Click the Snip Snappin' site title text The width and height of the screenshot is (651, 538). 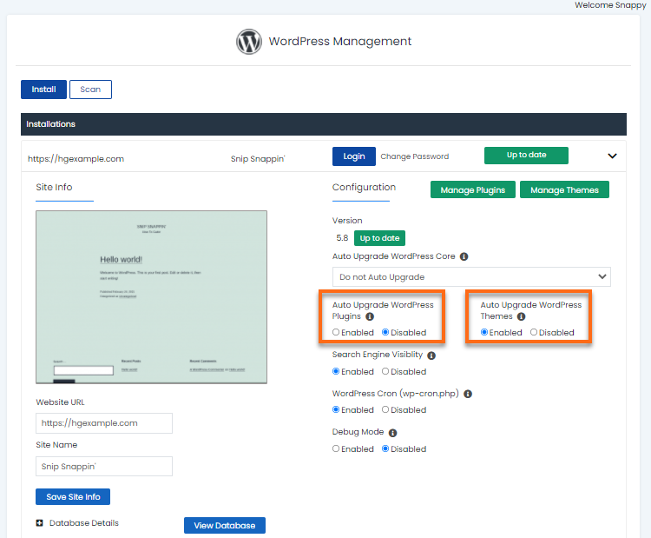(x=258, y=159)
